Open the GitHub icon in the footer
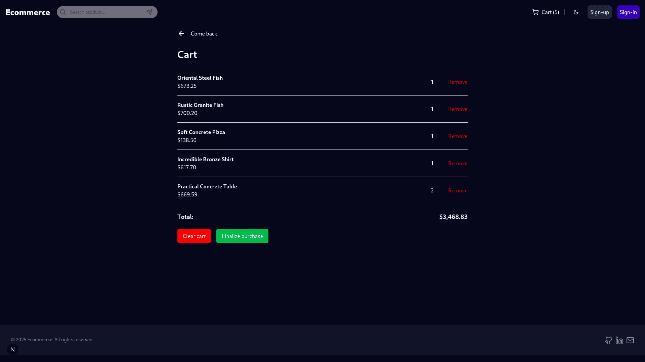Viewport: 645px width, 362px height. [608, 340]
